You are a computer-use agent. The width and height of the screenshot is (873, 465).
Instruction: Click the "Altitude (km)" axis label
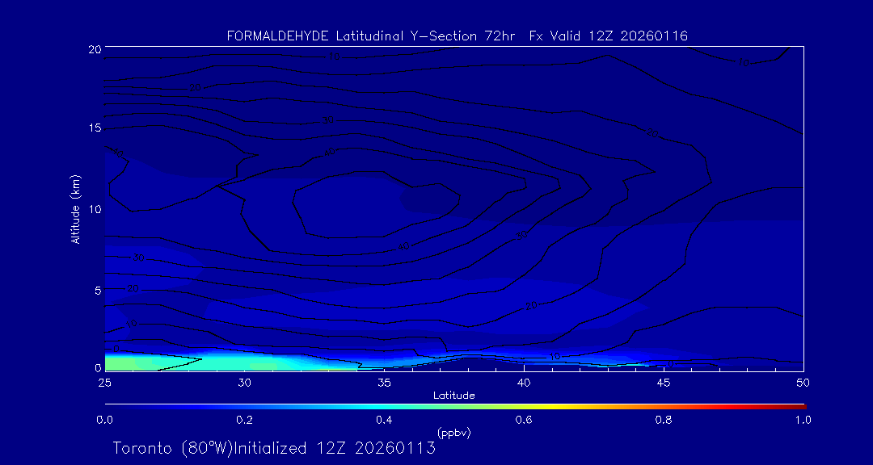pyautogui.click(x=74, y=208)
